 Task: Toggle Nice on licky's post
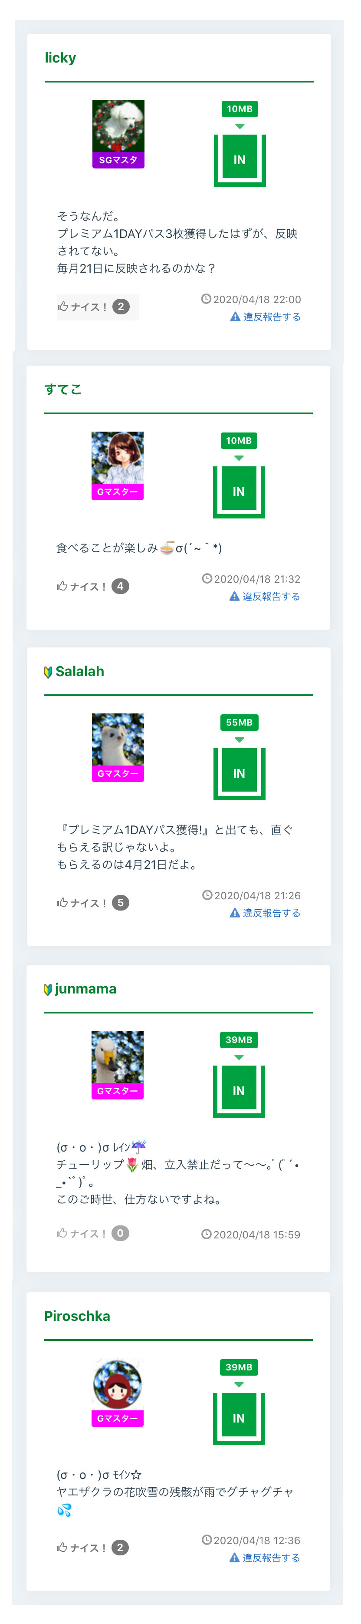[x=97, y=307]
